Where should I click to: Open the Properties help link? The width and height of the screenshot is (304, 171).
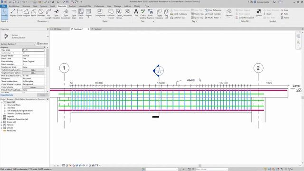tap(7, 95)
